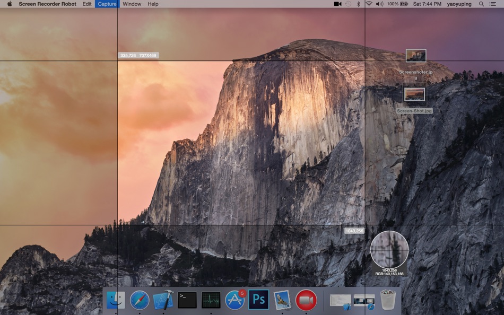Open the Screen Recorder Robot Dock icon
This screenshot has width=504, height=315.
(307, 300)
